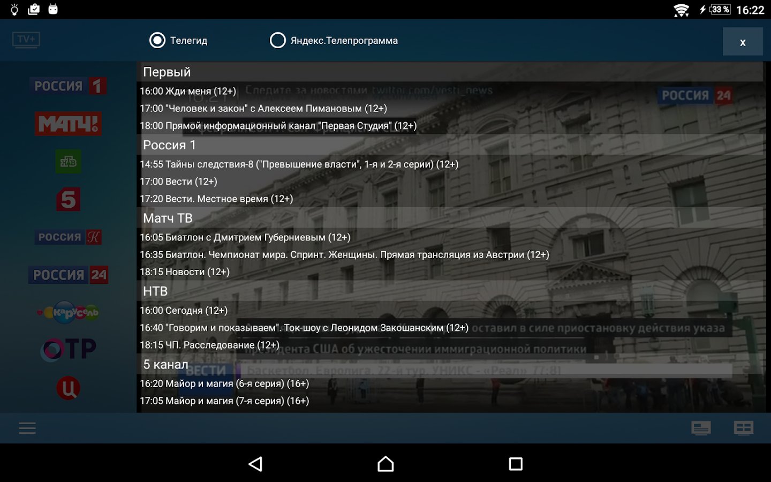Select 17:20 Вести. Местное время entry

[x=216, y=198]
